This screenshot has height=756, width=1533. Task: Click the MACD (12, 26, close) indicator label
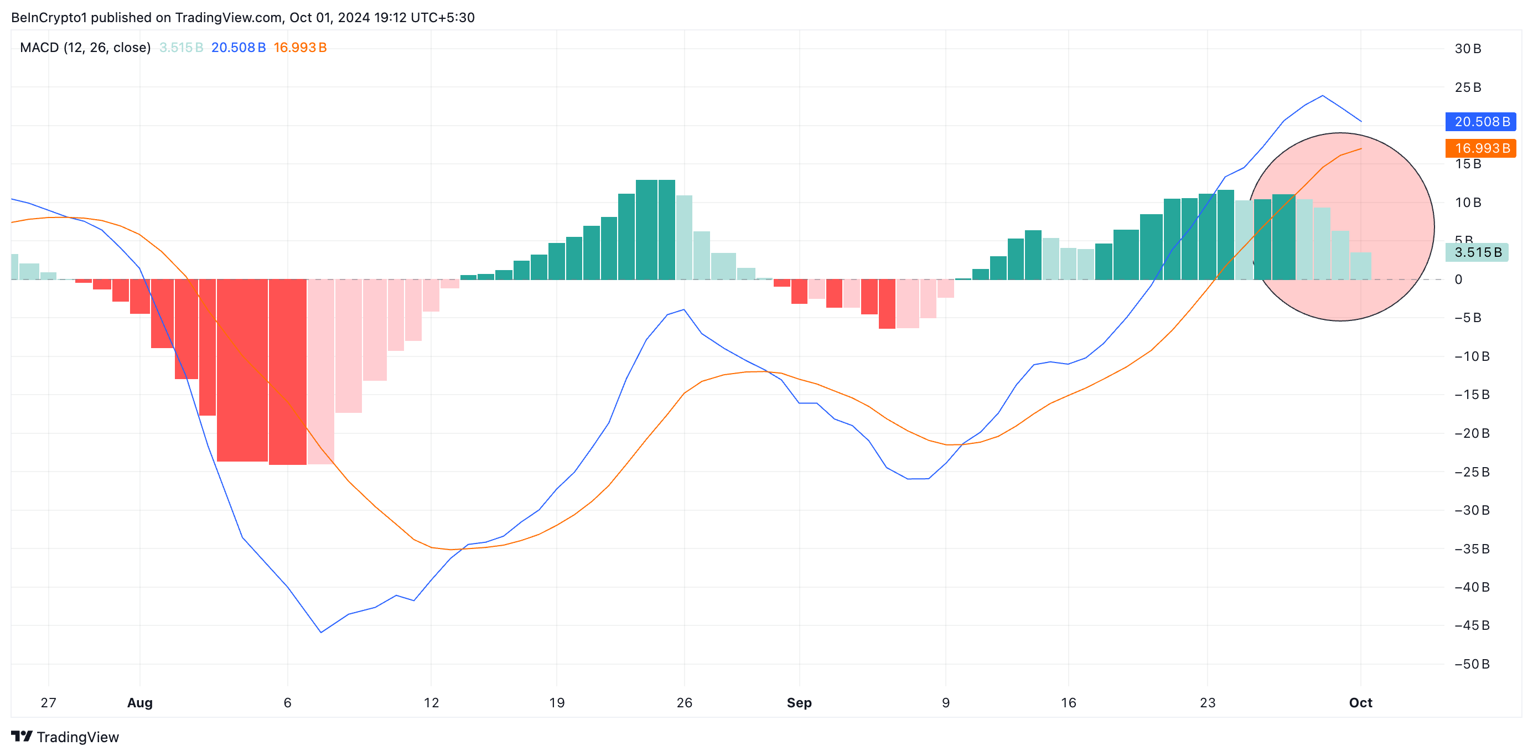tap(85, 48)
